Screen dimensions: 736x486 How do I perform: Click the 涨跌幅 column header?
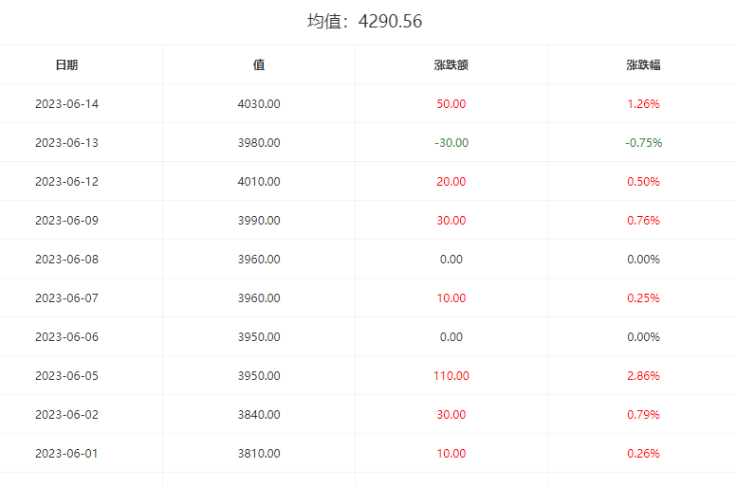tap(643, 65)
